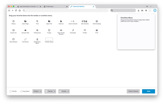The width and height of the screenshot is (164, 104).
Task: Click the Reload toolbar button
Action: [x=16, y=10]
